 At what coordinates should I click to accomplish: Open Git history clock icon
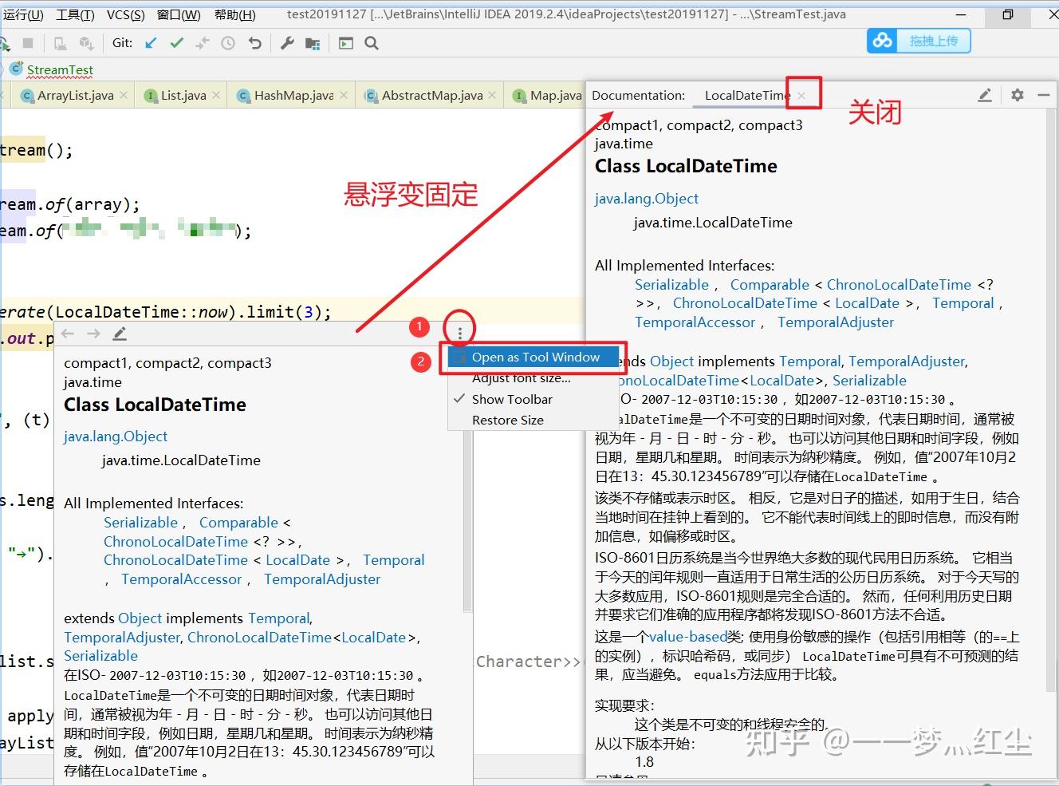click(228, 43)
